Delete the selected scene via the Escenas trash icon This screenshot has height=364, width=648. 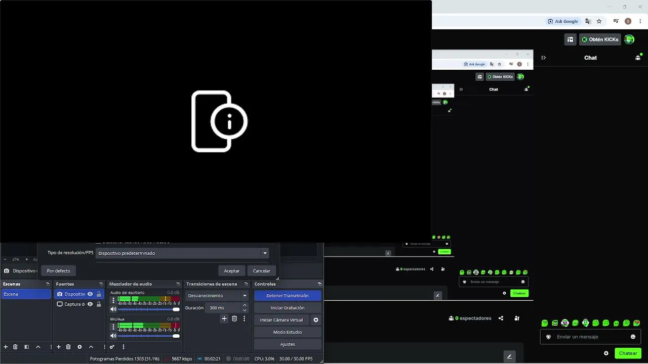pos(15,347)
